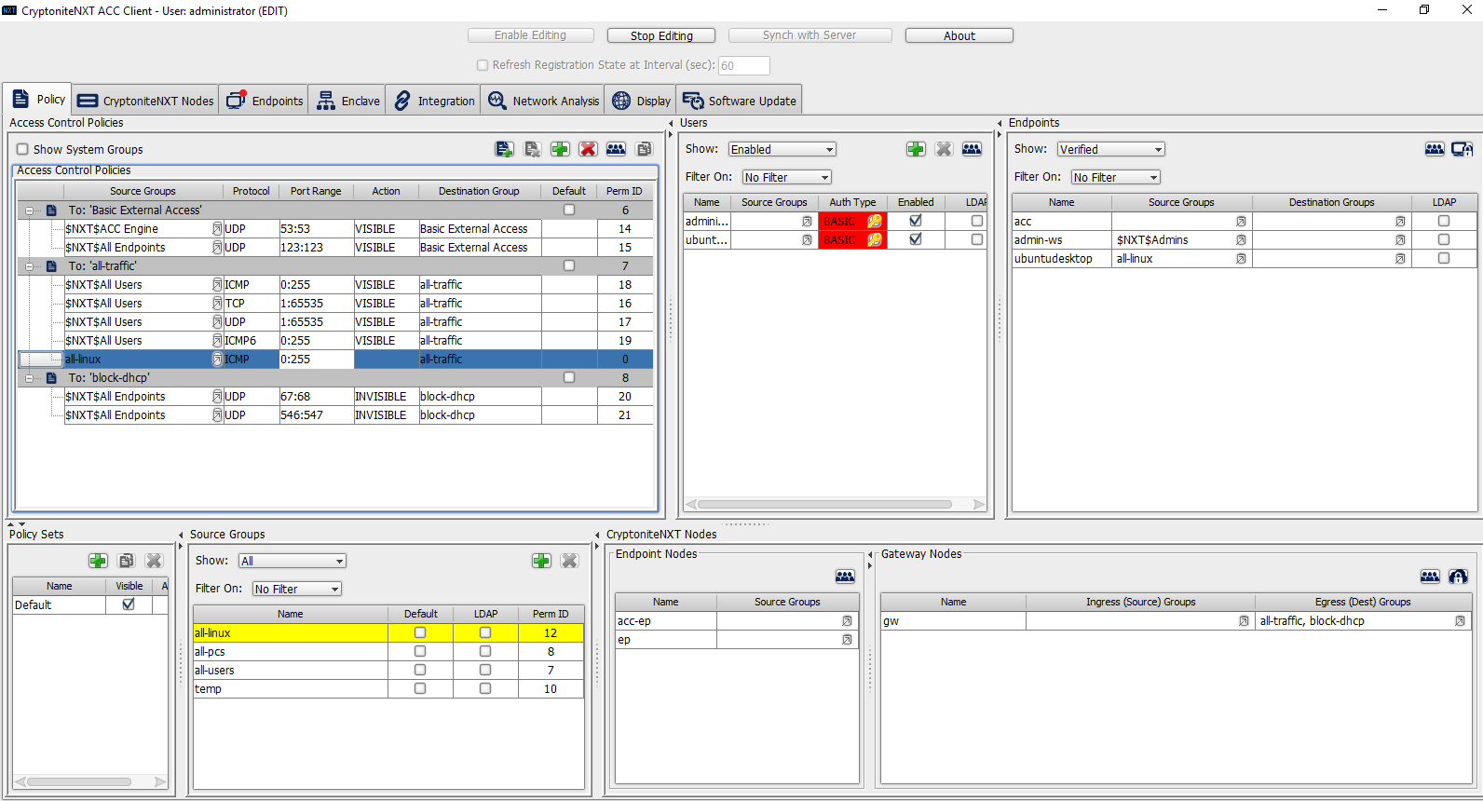1483x801 pixels.
Task: Click the Auth Type column header in Users
Action: 852,202
